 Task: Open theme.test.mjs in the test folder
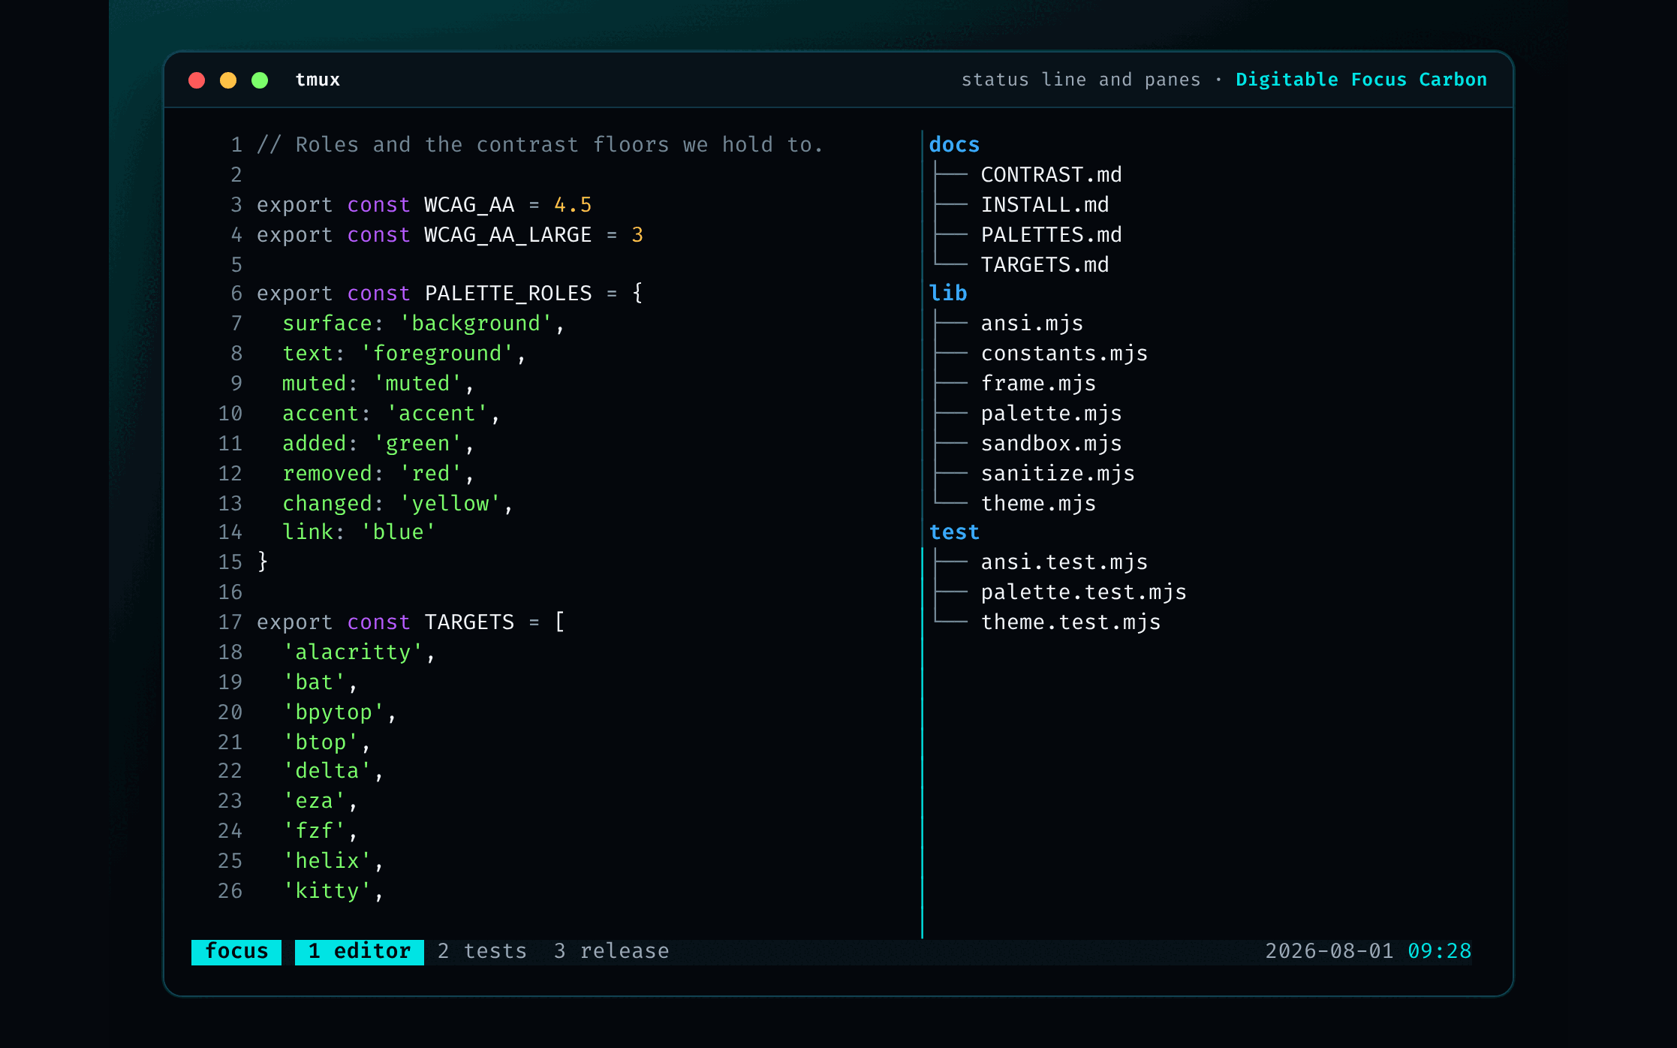tap(1070, 622)
